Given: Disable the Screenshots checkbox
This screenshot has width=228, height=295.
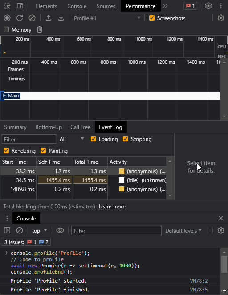Looking at the screenshot, I should (151, 18).
